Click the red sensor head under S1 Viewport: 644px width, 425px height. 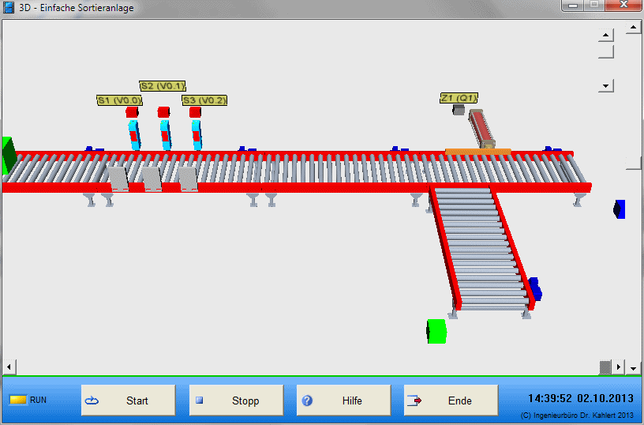click(x=132, y=112)
